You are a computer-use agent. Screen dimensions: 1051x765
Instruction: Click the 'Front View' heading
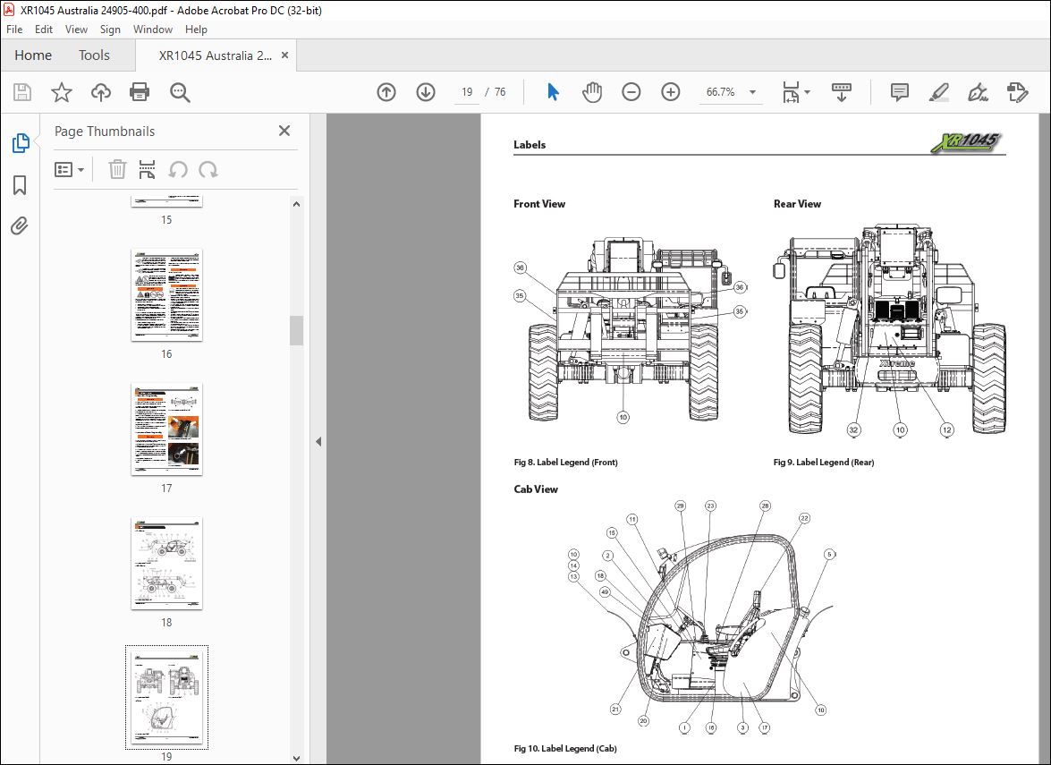[538, 204]
